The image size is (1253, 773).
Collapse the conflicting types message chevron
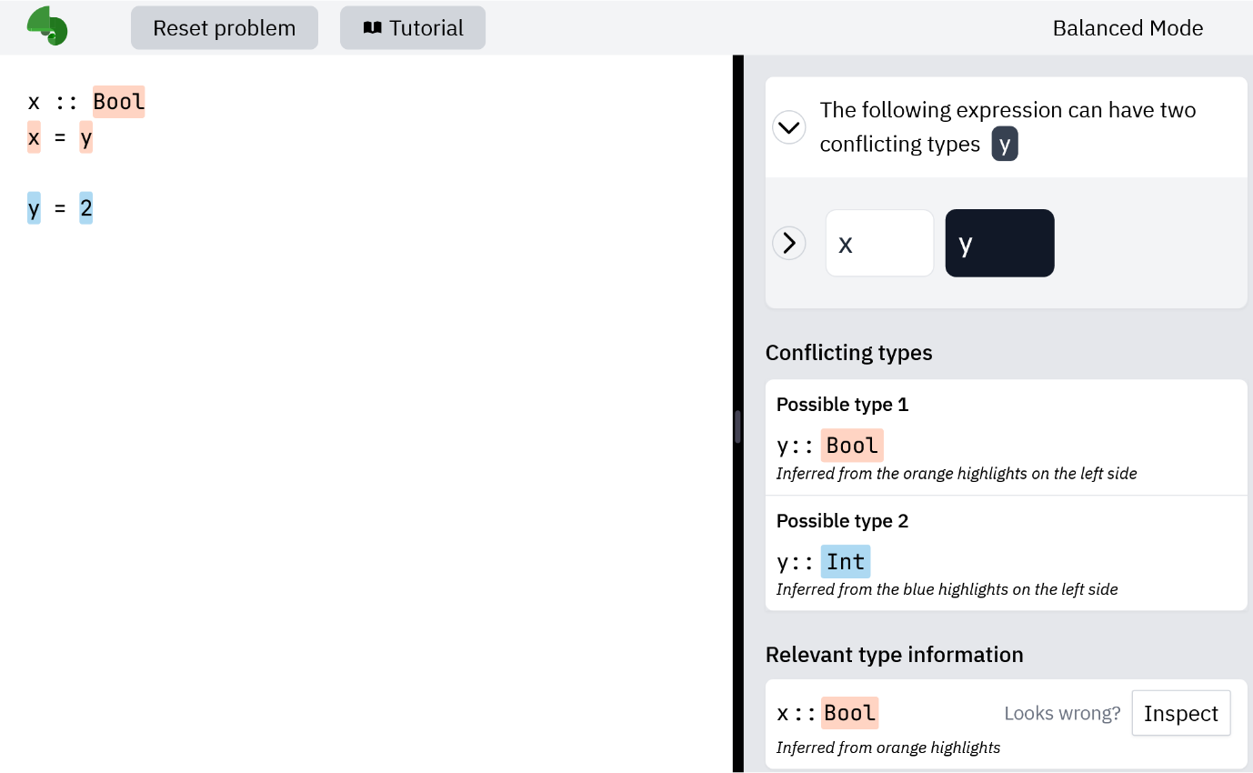coord(788,127)
